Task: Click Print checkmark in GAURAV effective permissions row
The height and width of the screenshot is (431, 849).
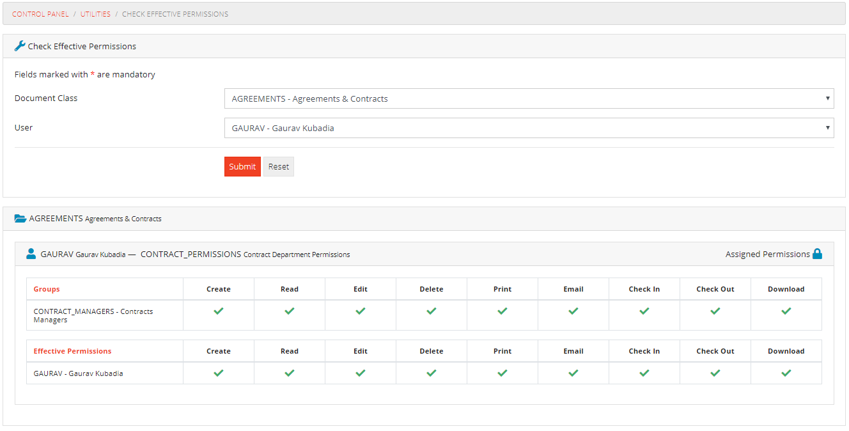Action: pyautogui.click(x=502, y=373)
